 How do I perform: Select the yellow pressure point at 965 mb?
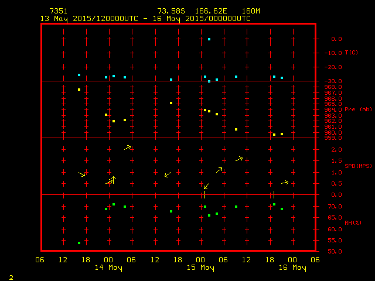(x=171, y=103)
